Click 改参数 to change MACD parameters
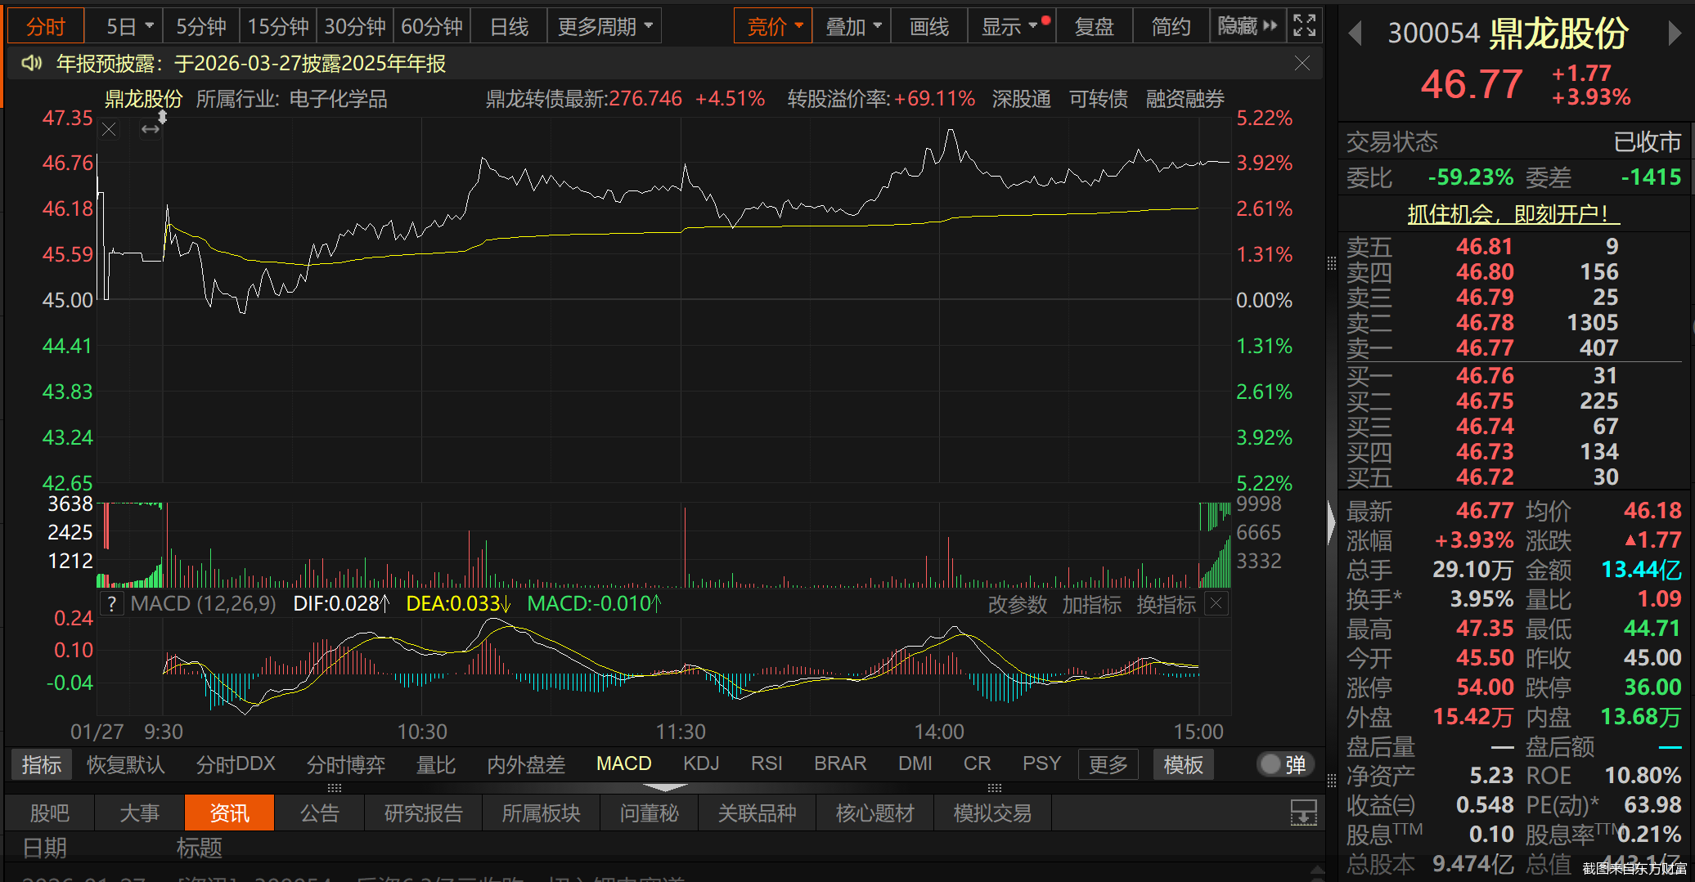Viewport: 1695px width, 882px height. 1017,603
